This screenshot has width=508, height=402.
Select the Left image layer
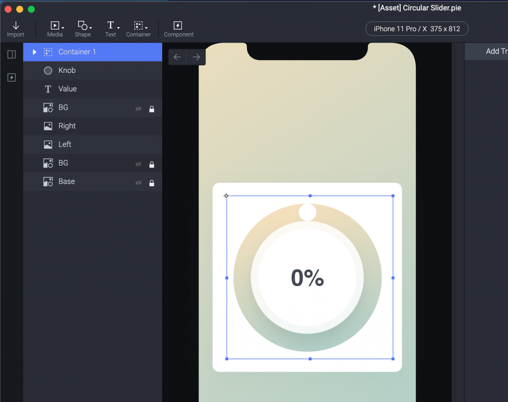[93, 144]
